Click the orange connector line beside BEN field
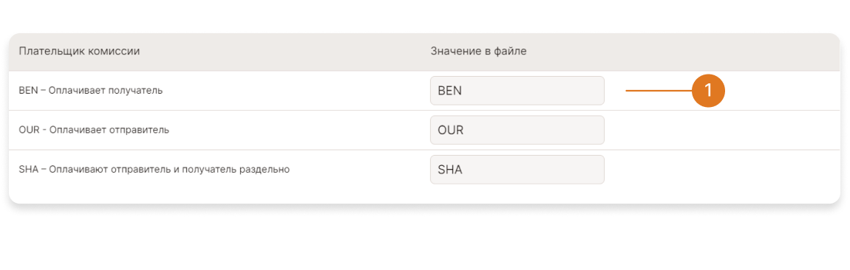 [659, 91]
